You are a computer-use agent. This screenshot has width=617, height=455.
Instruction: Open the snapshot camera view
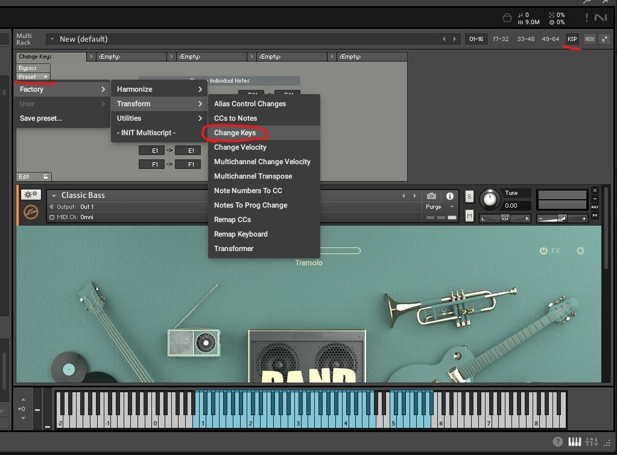(x=431, y=196)
